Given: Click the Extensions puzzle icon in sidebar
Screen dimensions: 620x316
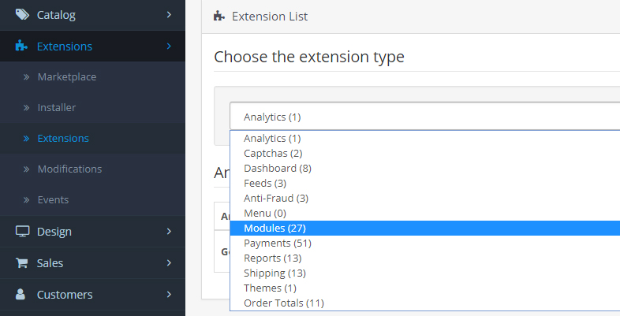Looking at the screenshot, I should click(x=22, y=46).
